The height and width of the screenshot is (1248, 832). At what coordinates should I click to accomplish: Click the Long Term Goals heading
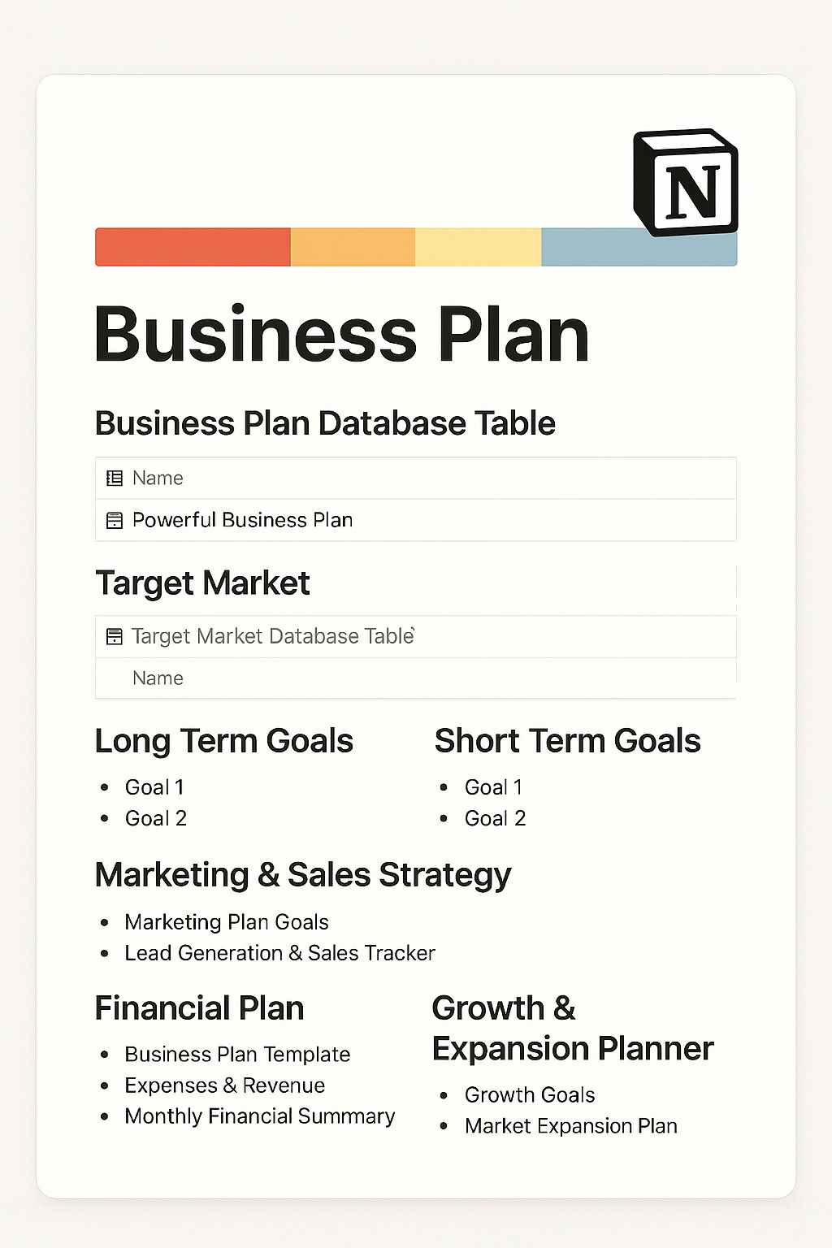[223, 741]
